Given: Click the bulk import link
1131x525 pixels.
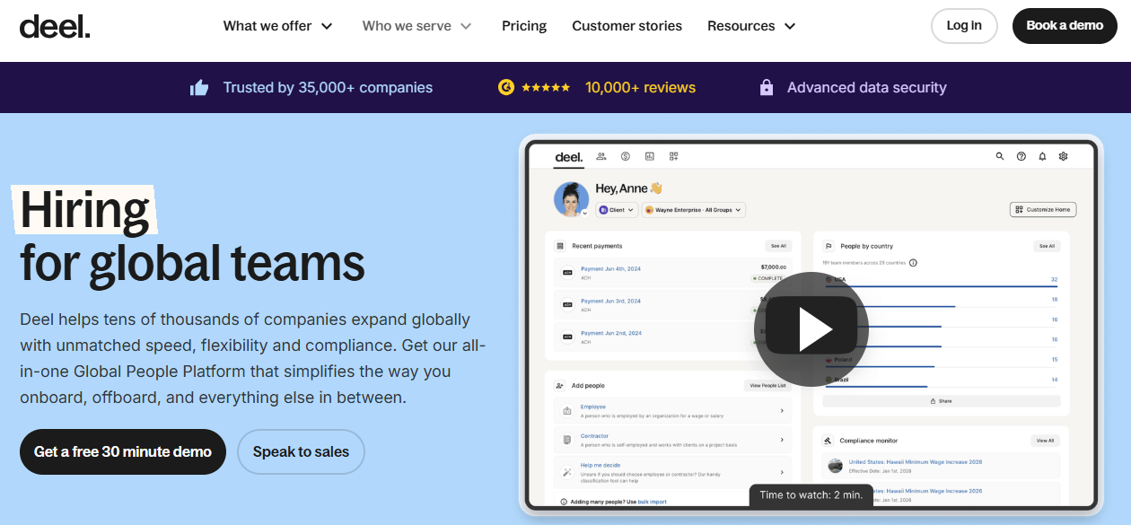Looking at the screenshot, I should point(653,502).
